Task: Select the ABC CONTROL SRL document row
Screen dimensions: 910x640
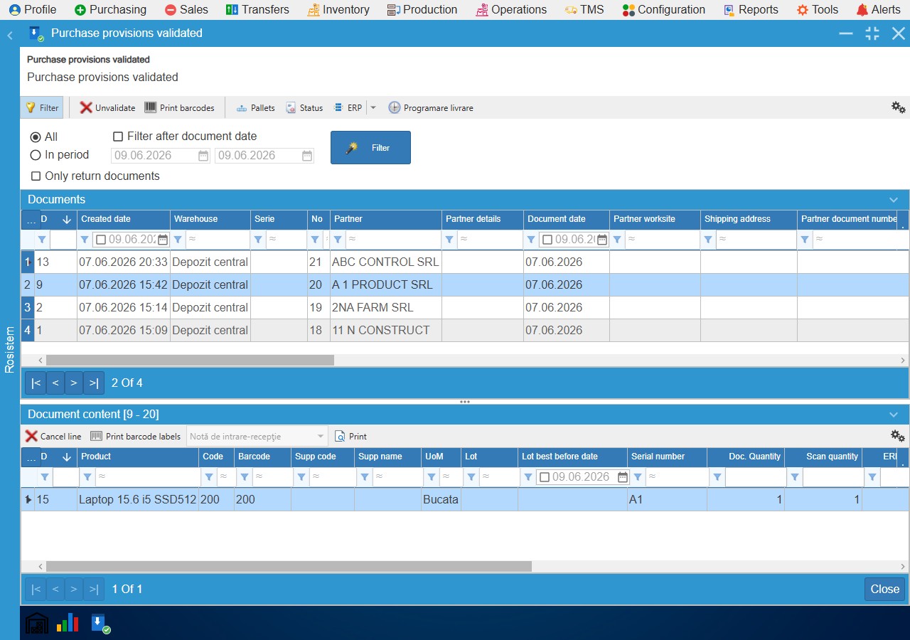Action: (x=465, y=262)
